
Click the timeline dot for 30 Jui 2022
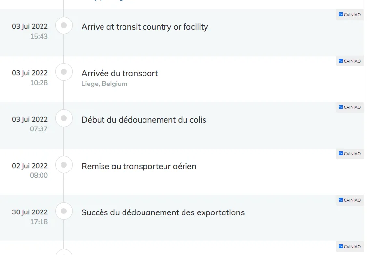coord(64,211)
